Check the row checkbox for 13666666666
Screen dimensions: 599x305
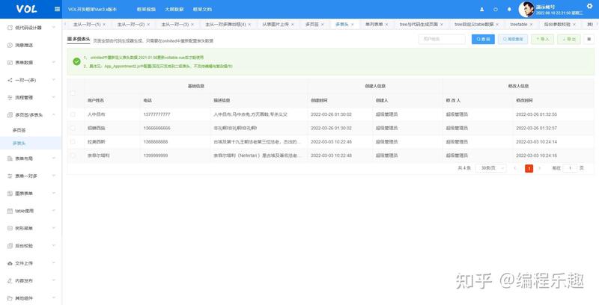coord(73,128)
